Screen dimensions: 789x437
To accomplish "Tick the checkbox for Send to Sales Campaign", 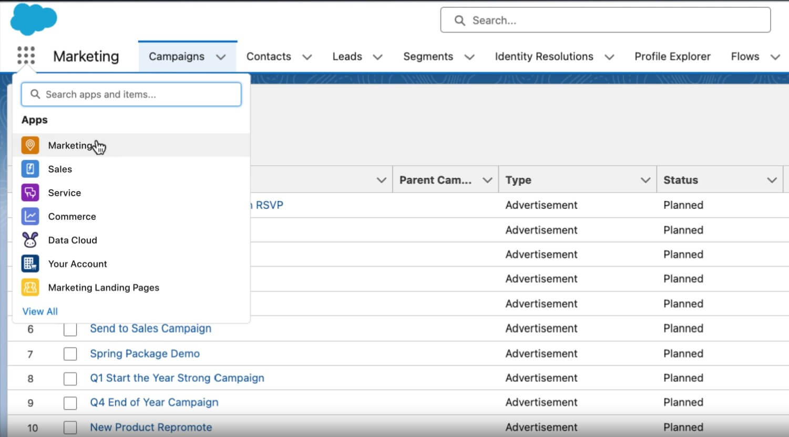I will pyautogui.click(x=70, y=329).
